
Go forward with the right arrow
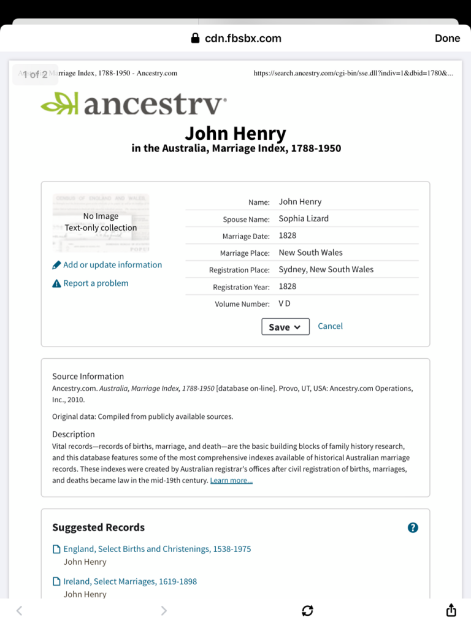163,610
